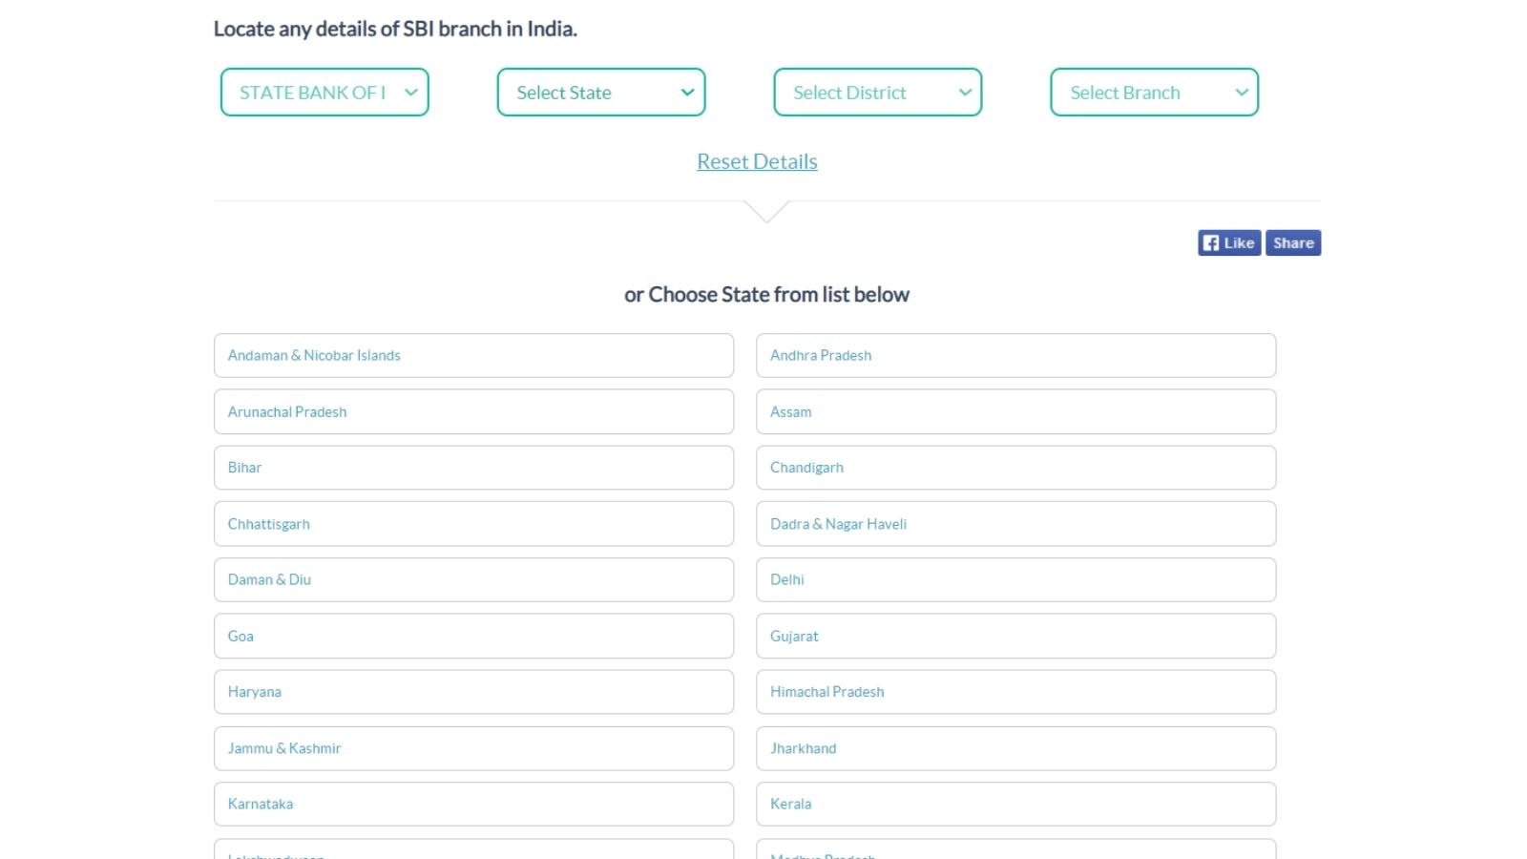Open the Select District dropdown
Viewport: 1527px width, 859px height.
click(878, 93)
